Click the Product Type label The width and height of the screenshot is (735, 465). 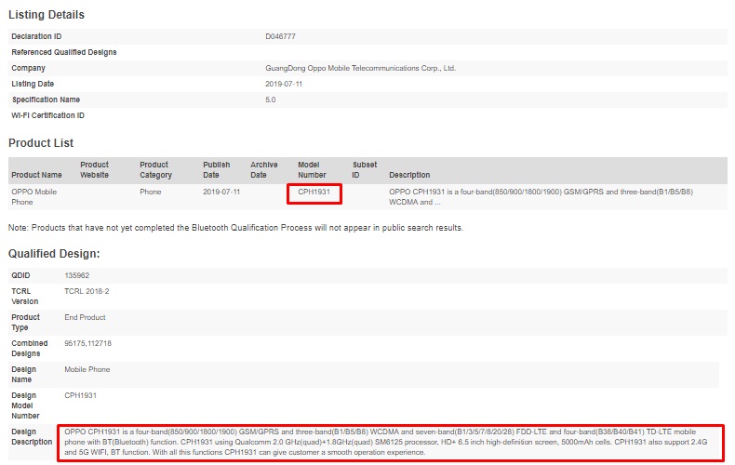coord(25,323)
